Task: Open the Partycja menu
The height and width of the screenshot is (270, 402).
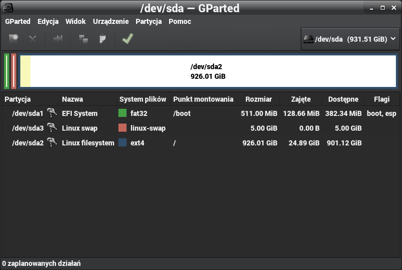Action: click(149, 21)
